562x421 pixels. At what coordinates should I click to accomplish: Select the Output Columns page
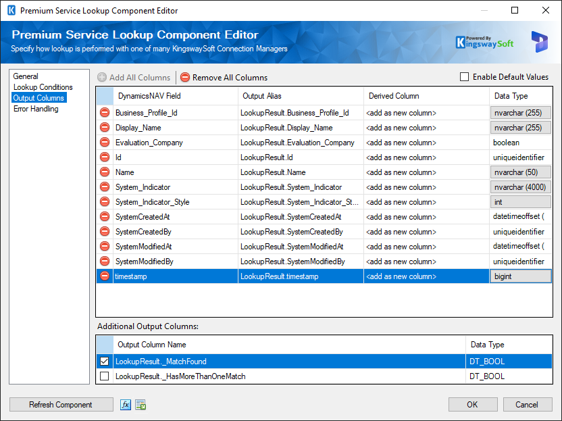tap(39, 98)
